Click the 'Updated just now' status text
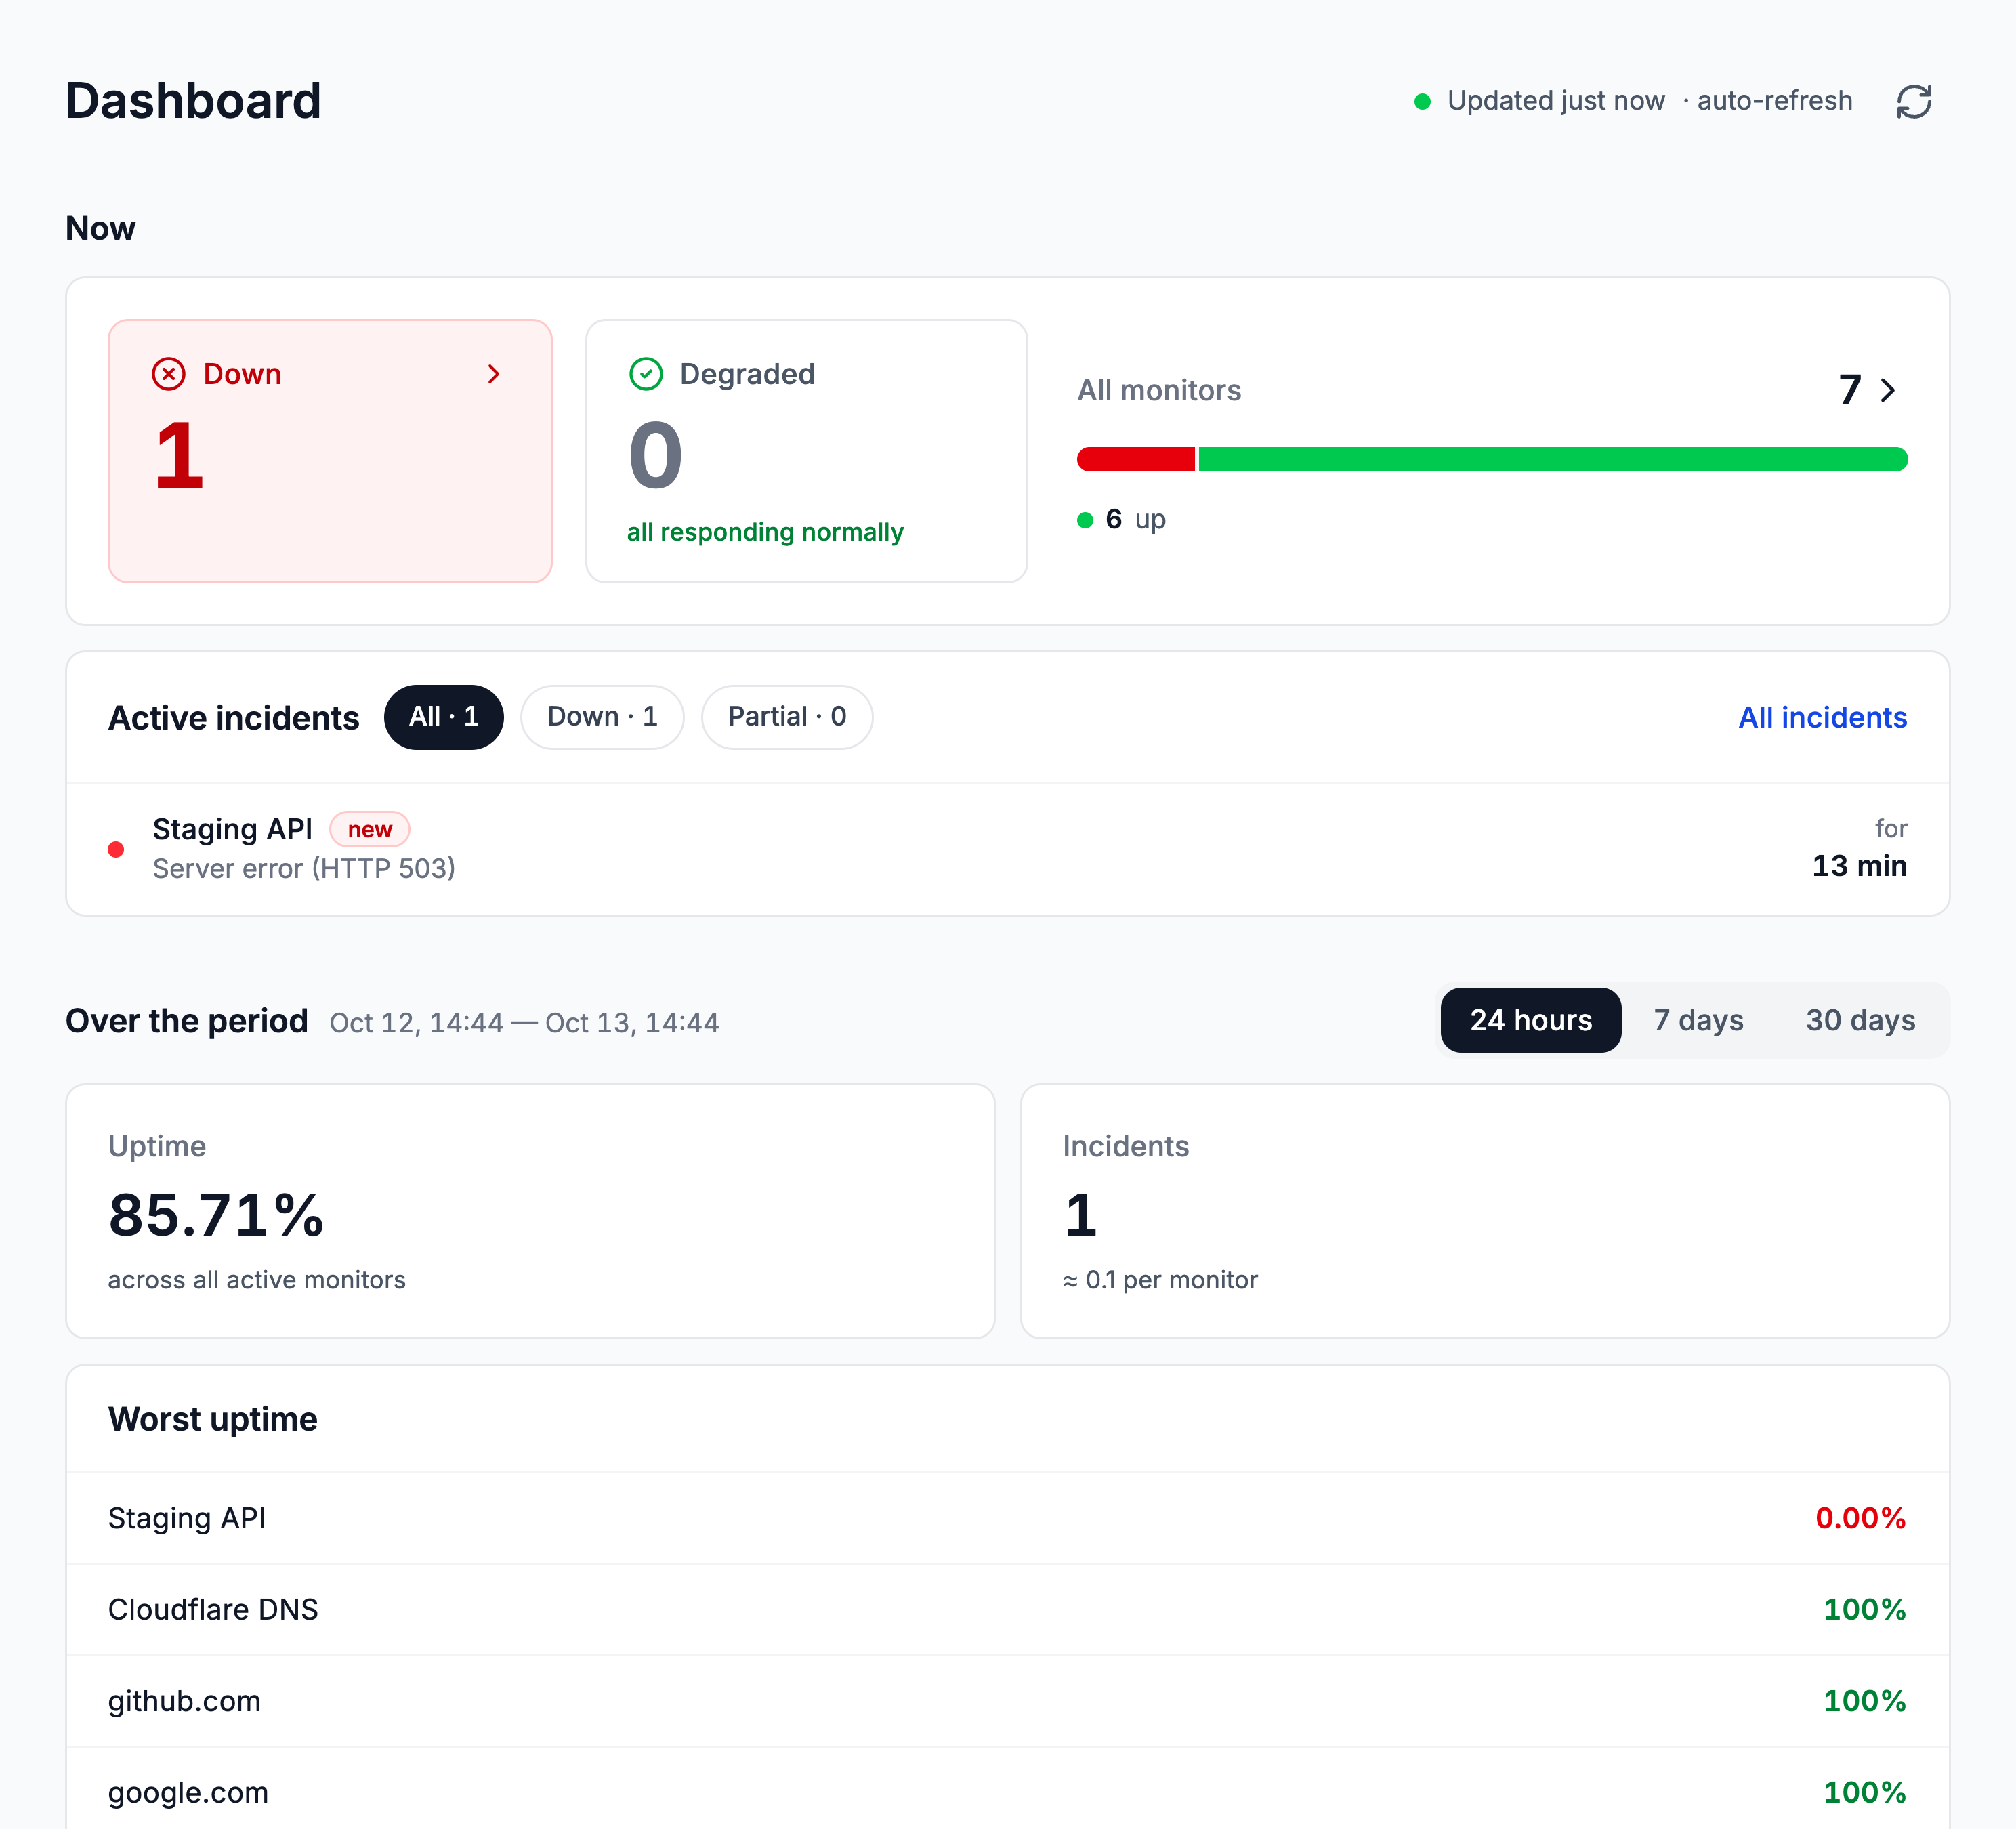This screenshot has width=2016, height=1829. click(x=1556, y=101)
